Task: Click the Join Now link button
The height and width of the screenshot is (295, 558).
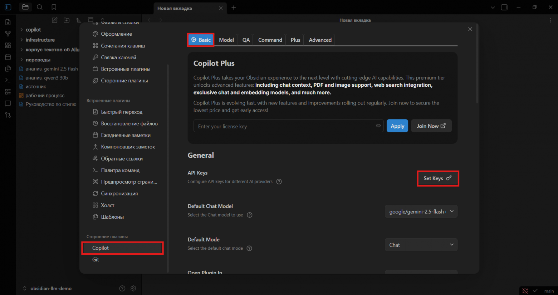Action: tap(431, 126)
